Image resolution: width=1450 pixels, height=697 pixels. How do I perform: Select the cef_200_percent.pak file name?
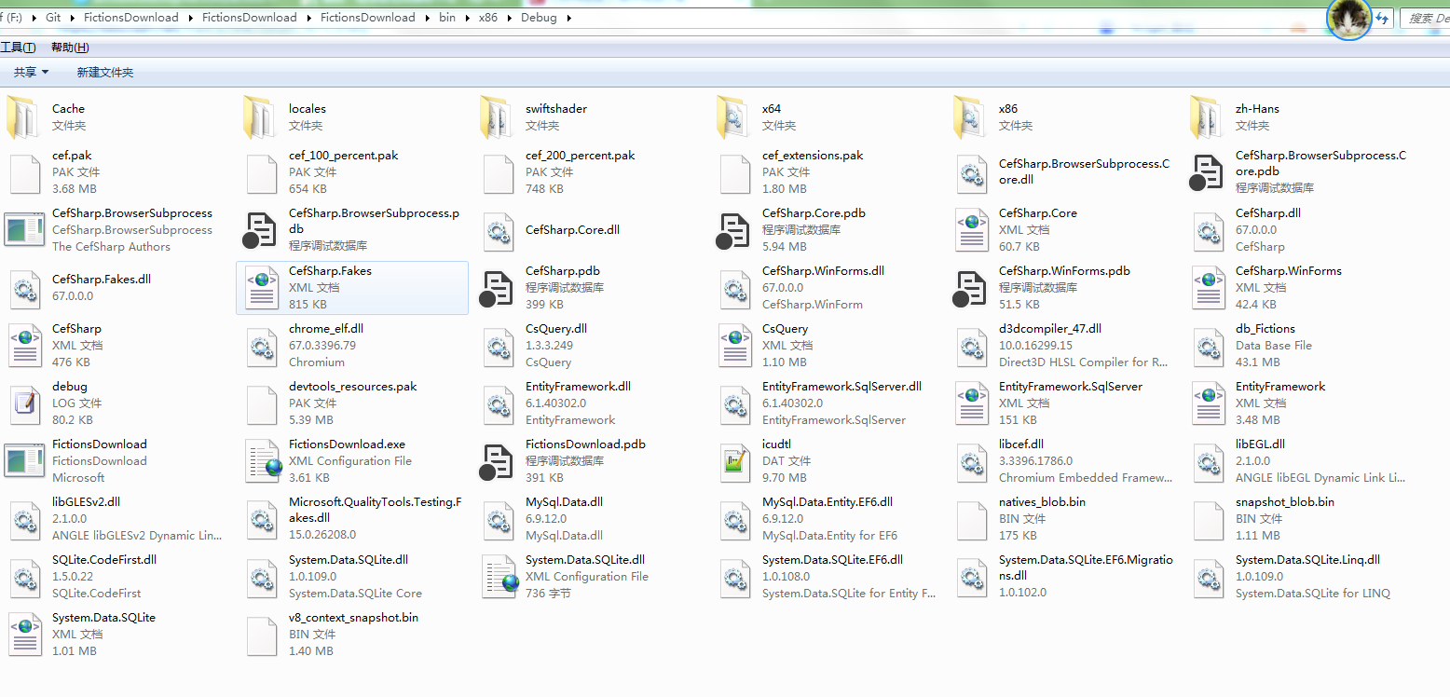pyautogui.click(x=581, y=155)
